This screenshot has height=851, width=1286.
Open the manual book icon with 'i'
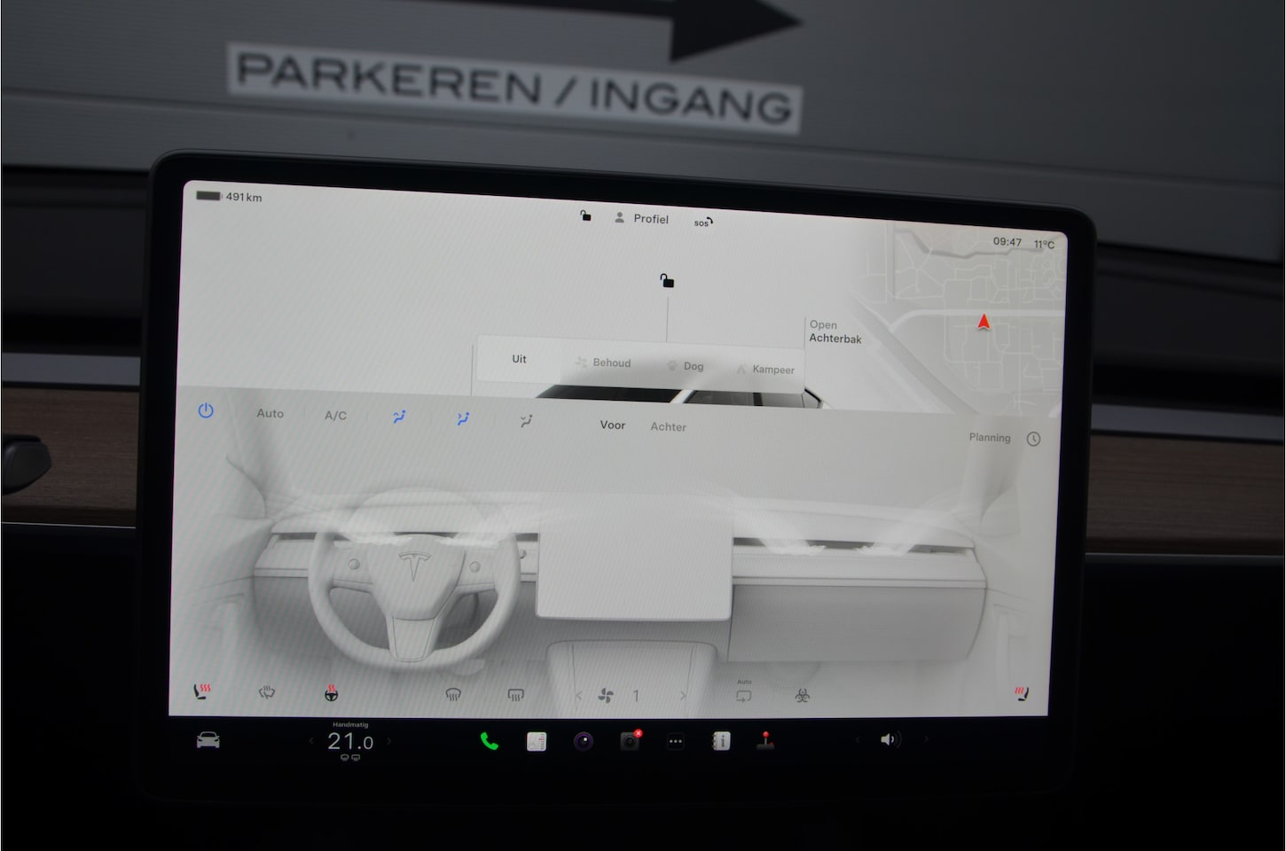pyautogui.click(x=721, y=741)
